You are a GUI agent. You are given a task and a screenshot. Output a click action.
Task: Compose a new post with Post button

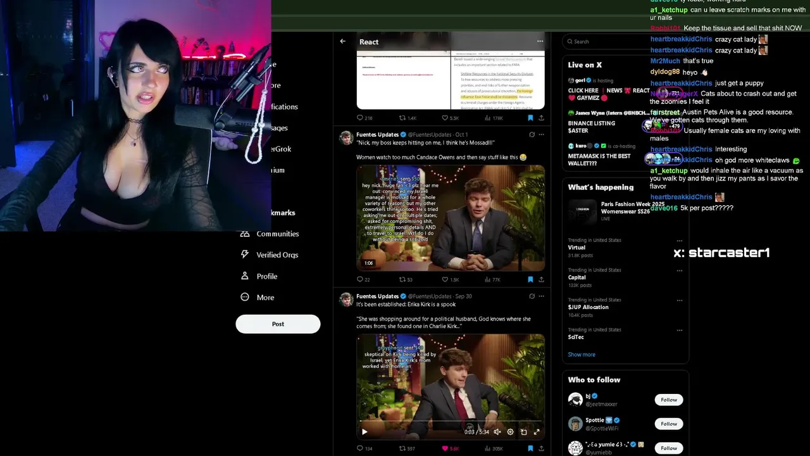[278, 324]
